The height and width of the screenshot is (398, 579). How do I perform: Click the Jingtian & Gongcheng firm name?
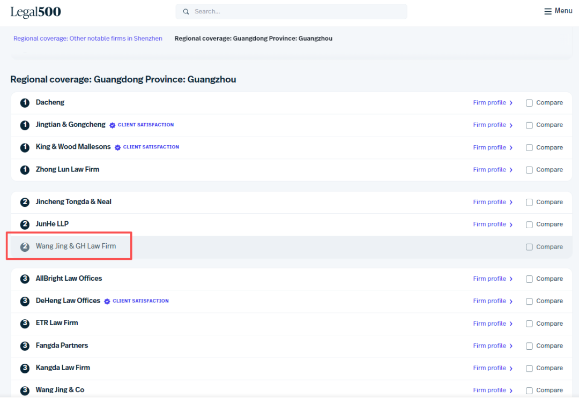[71, 124]
